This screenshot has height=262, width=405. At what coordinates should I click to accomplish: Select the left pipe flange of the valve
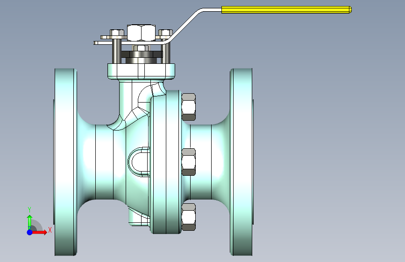(65, 162)
